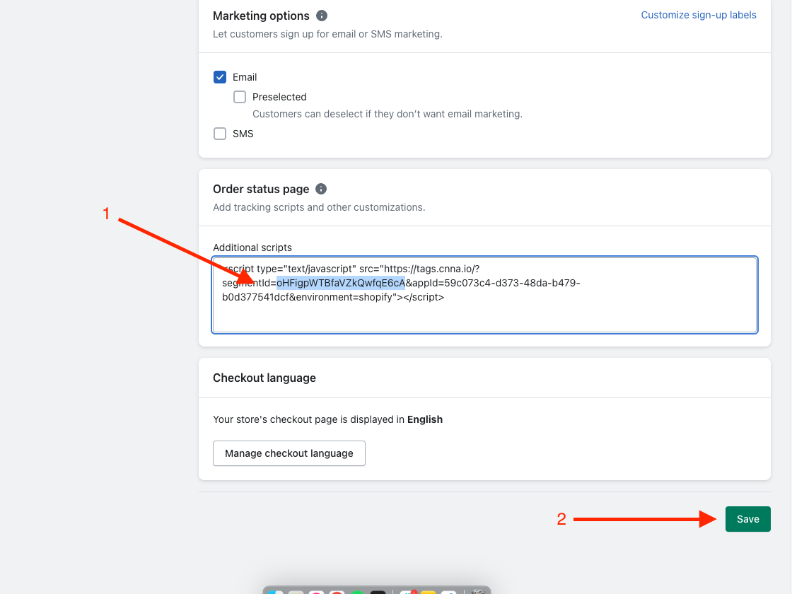Screen dimensions: 792x594
Task: Click the info icon beside Order status page
Action: 321,189
